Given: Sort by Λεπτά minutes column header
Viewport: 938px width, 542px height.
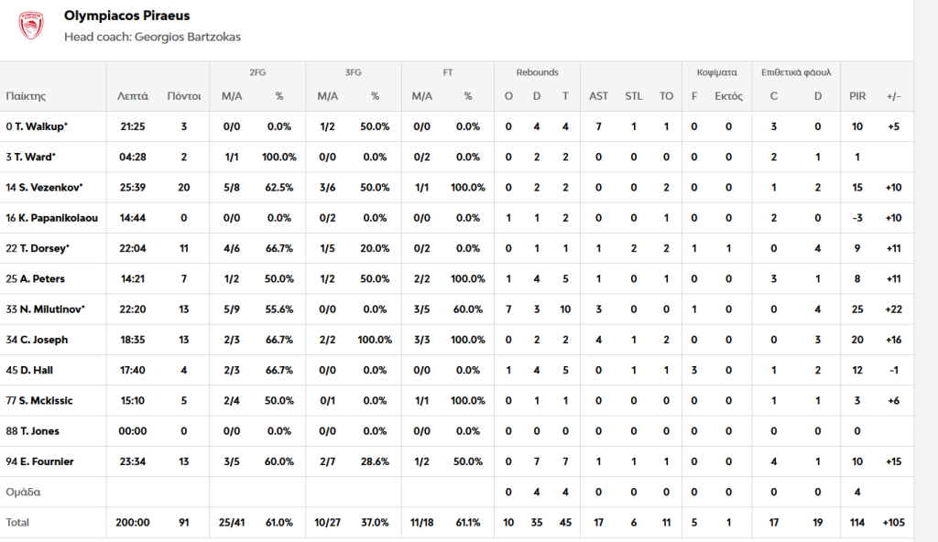Looking at the screenshot, I should point(133,96).
